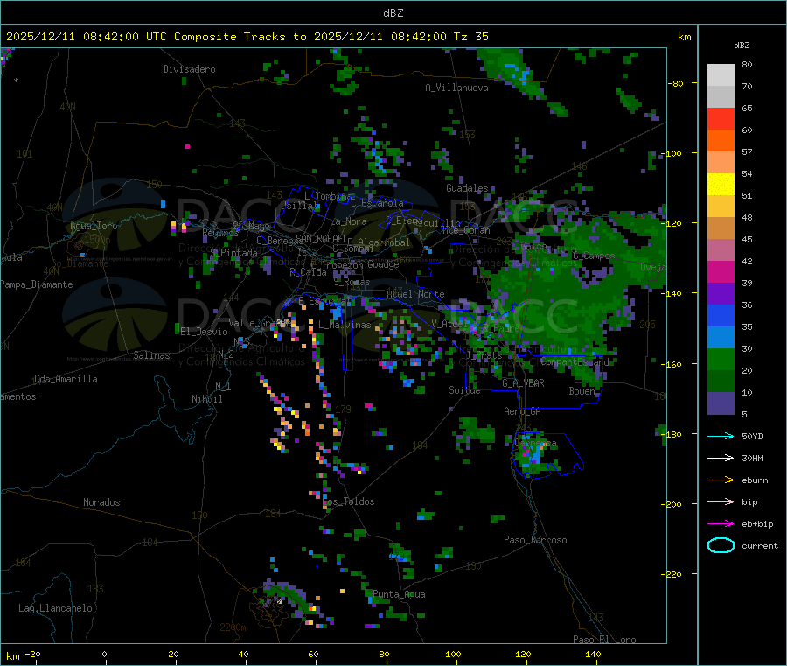Click the 'Aero_GA' map label
The image size is (787, 666).
click(523, 411)
